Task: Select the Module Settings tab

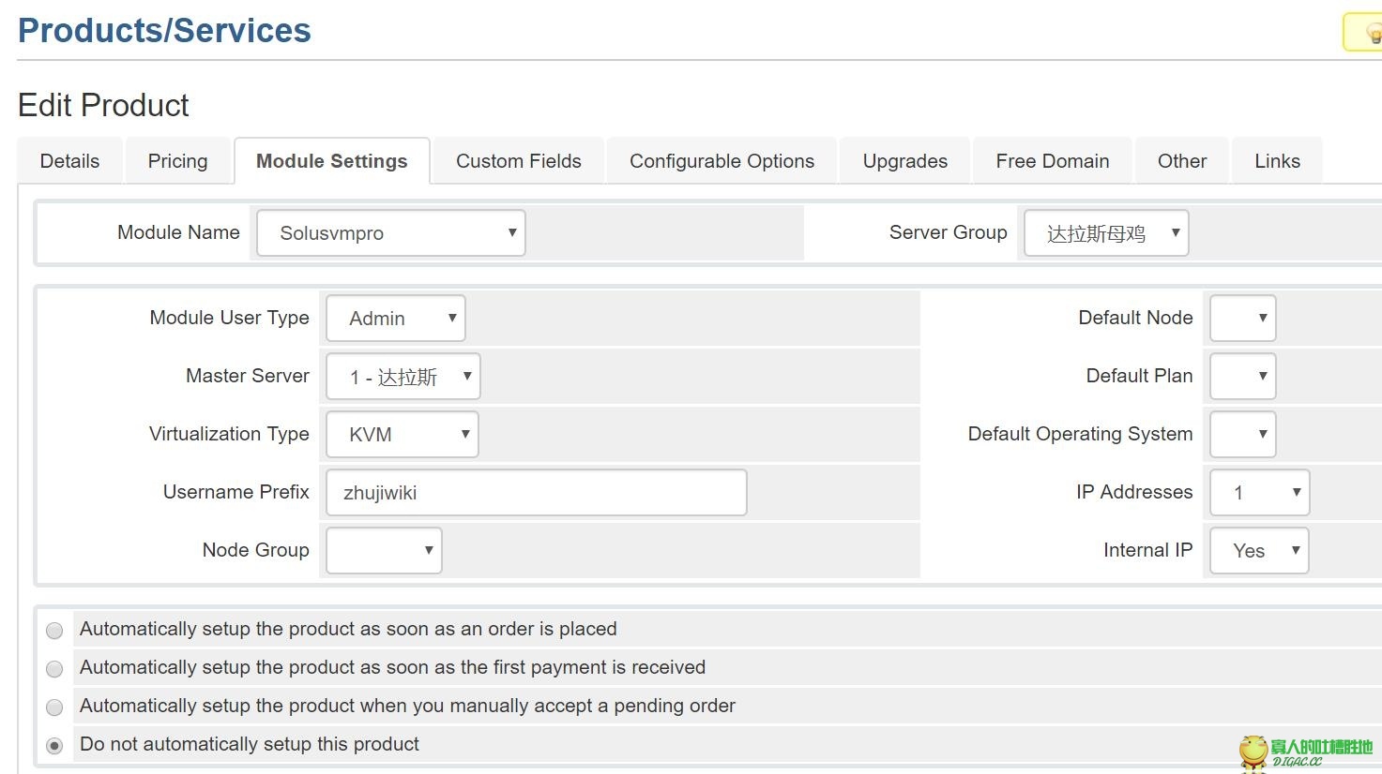Action: (x=332, y=161)
